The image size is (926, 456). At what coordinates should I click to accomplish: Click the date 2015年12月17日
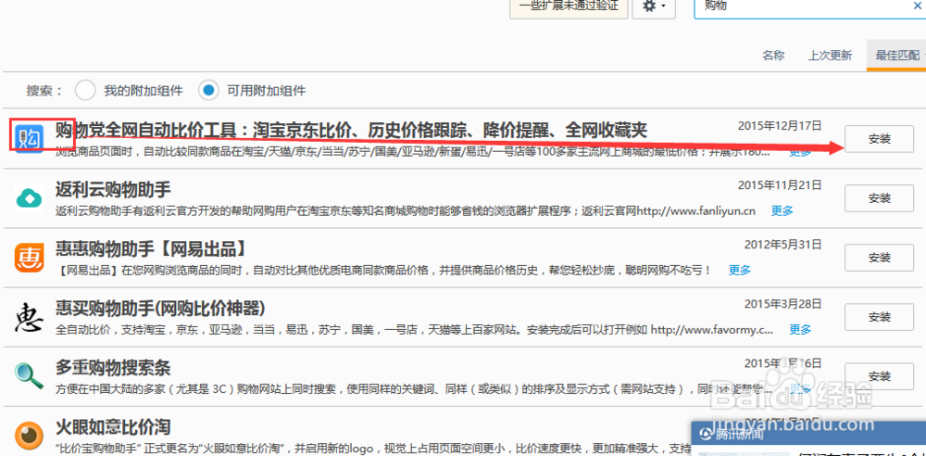click(x=780, y=125)
